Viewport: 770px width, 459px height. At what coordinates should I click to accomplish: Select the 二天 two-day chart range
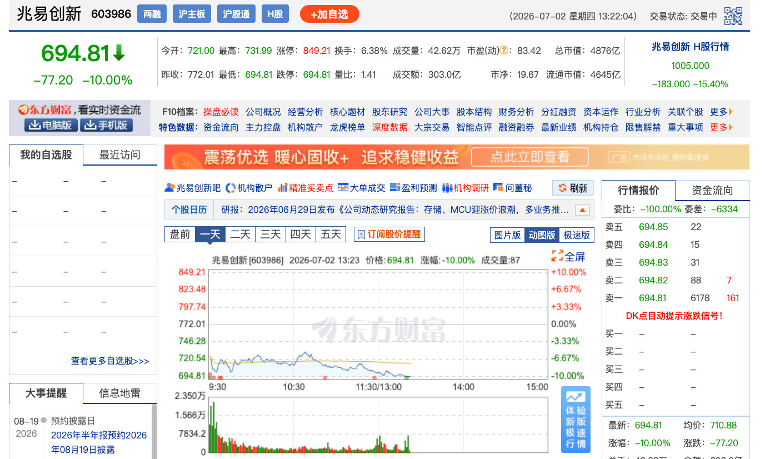pos(241,235)
